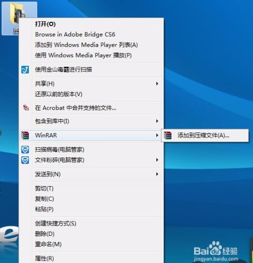The height and width of the screenshot is (263, 253).
Task: Expand the 包含到库中(I) submenu arrow
Action: coord(157,121)
